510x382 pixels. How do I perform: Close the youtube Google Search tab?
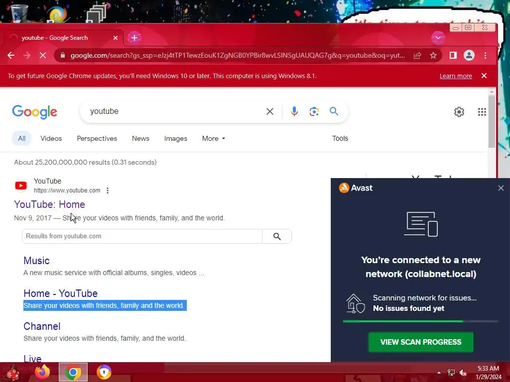coord(115,38)
